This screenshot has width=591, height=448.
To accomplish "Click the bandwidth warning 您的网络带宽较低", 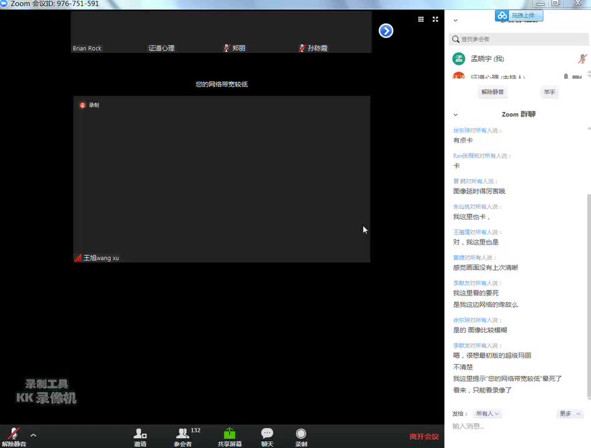I will click(x=222, y=84).
